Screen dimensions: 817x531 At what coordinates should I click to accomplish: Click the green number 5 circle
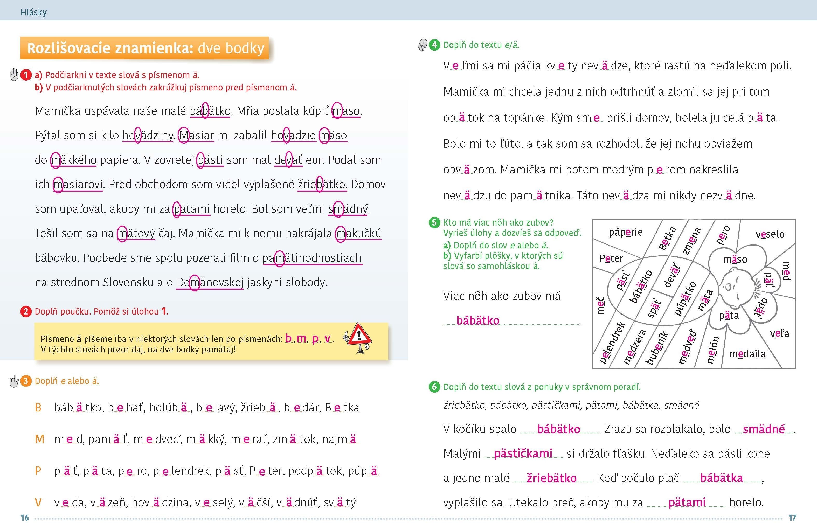[434, 222]
